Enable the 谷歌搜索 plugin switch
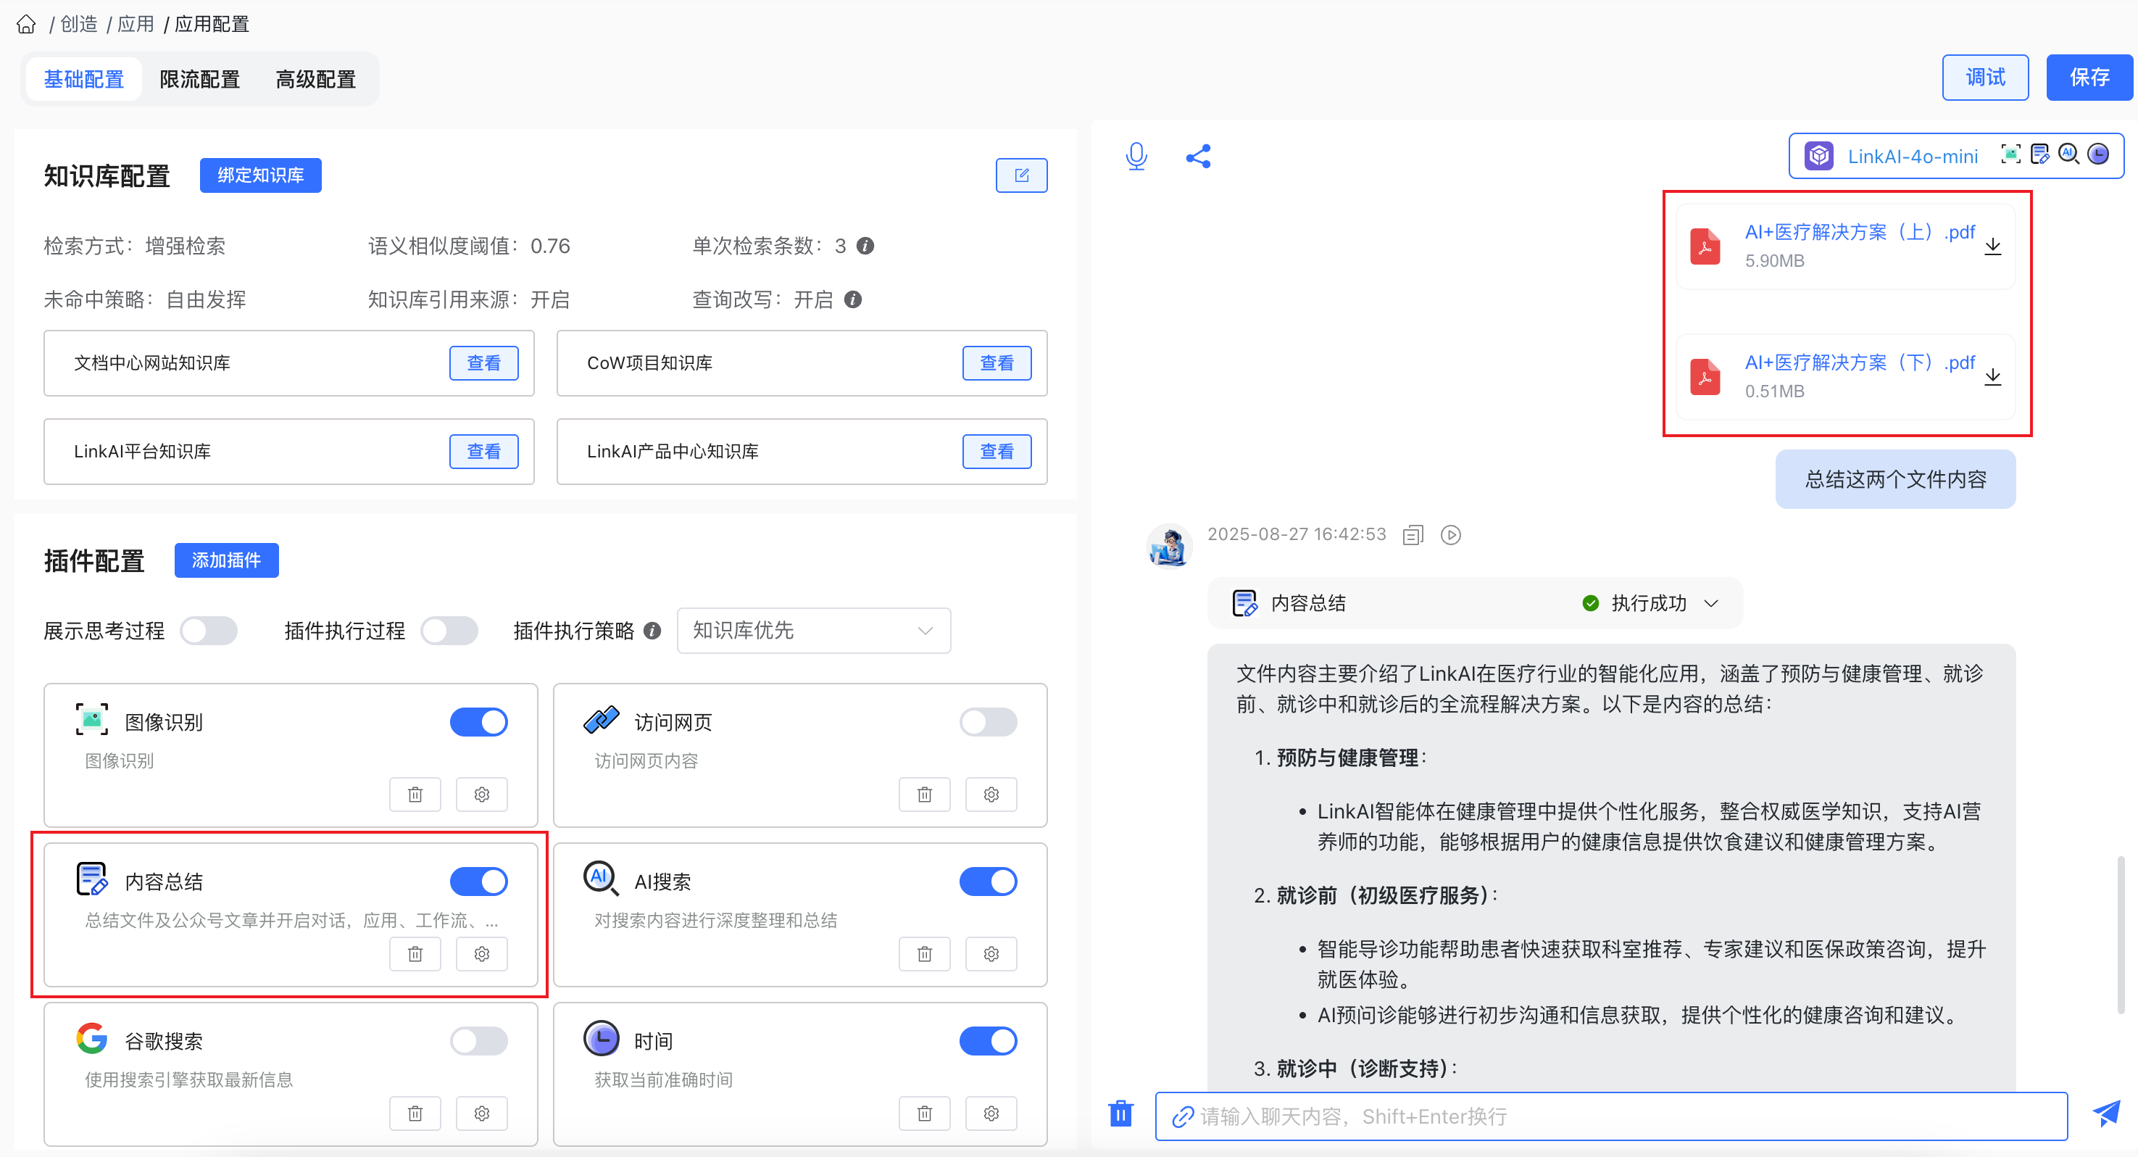The image size is (2138, 1157). click(479, 1041)
